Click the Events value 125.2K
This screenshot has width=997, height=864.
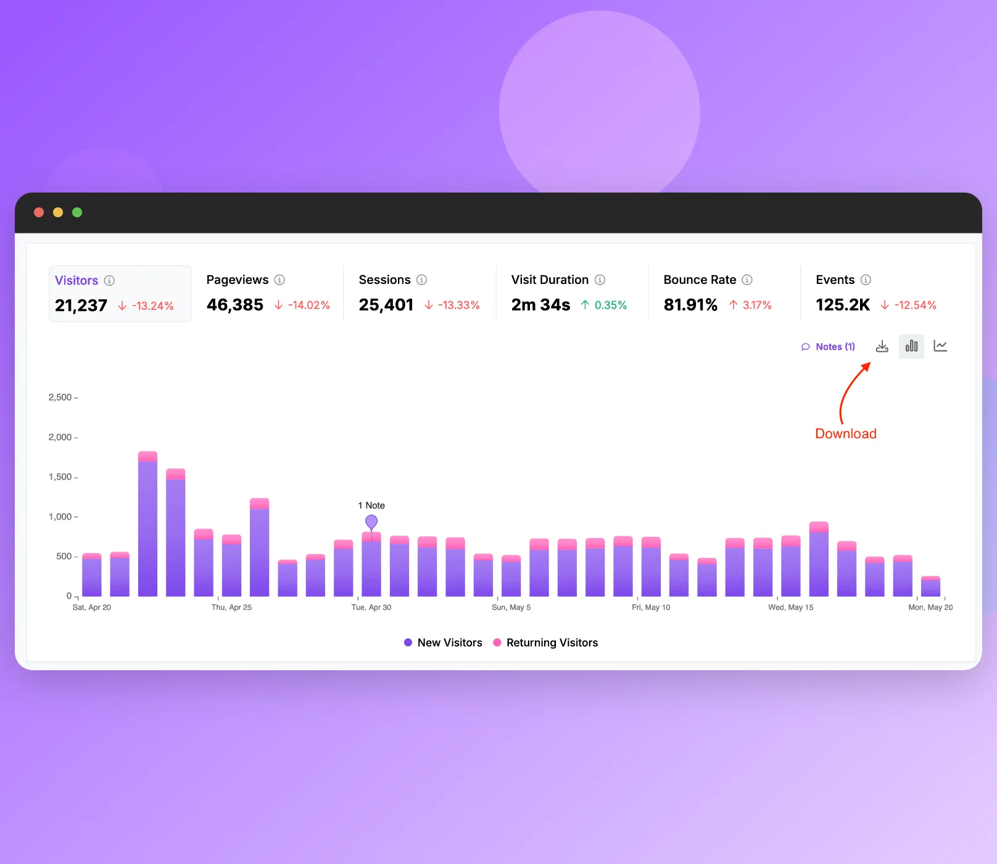point(843,305)
